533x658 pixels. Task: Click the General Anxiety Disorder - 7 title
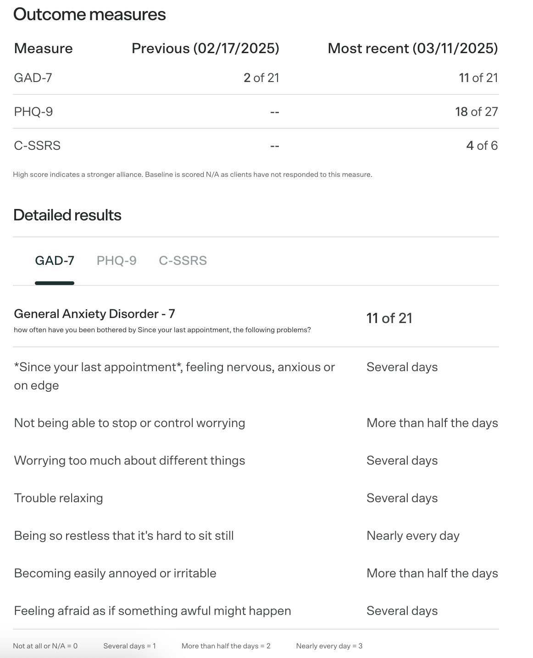tap(94, 314)
